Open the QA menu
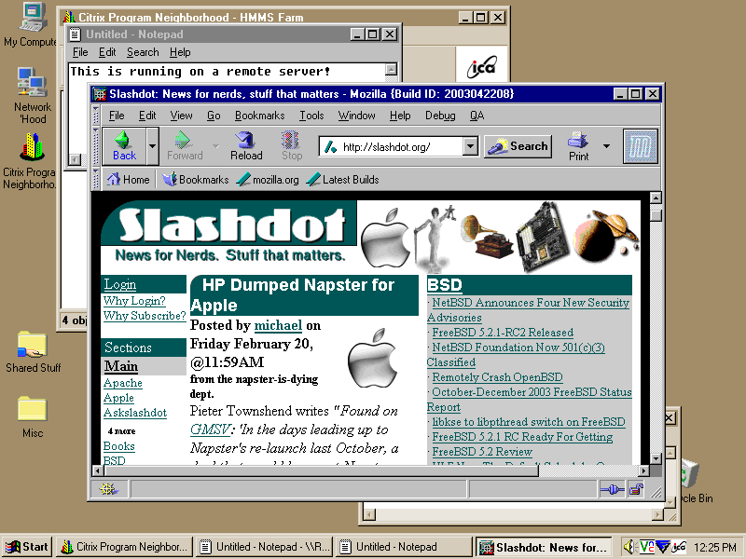This screenshot has height=559, width=746. click(477, 116)
